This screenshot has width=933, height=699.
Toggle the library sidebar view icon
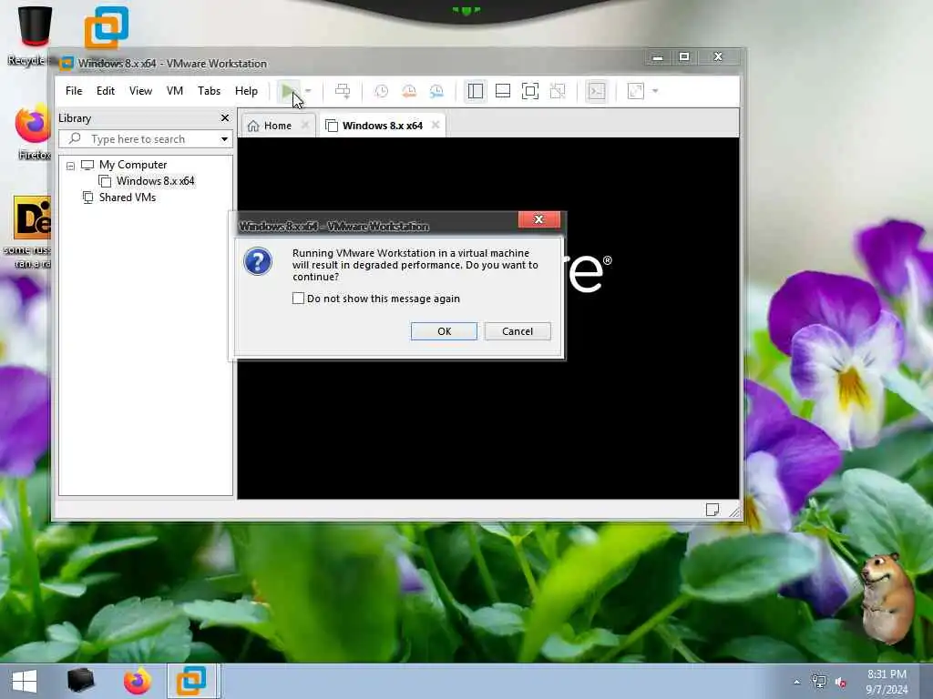(x=475, y=91)
